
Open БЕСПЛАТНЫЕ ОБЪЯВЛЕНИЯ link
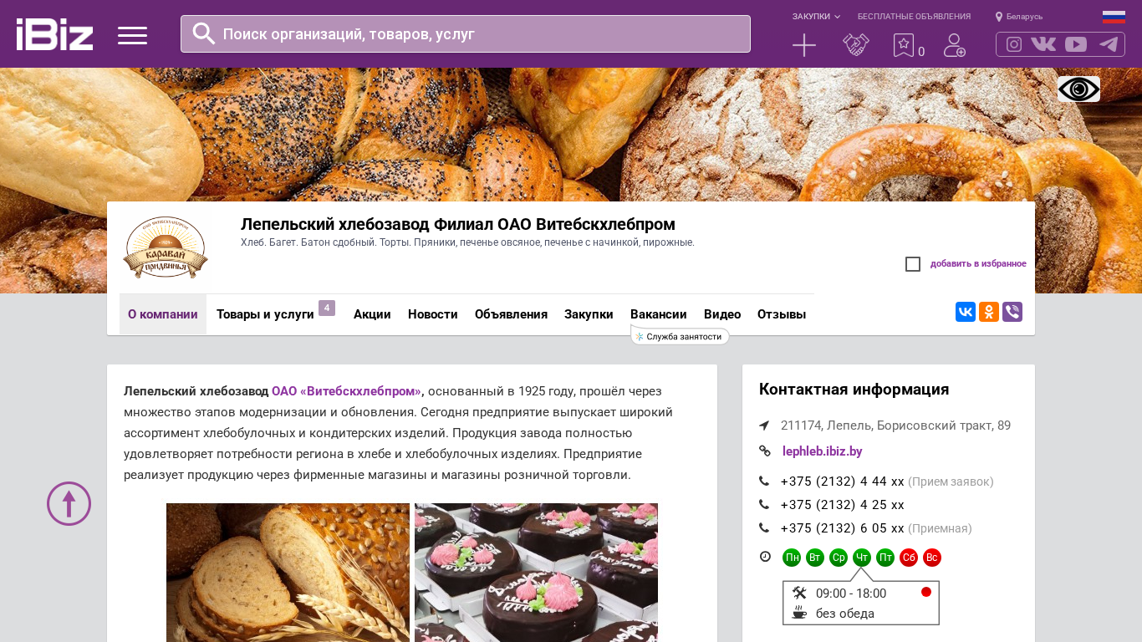click(x=914, y=17)
